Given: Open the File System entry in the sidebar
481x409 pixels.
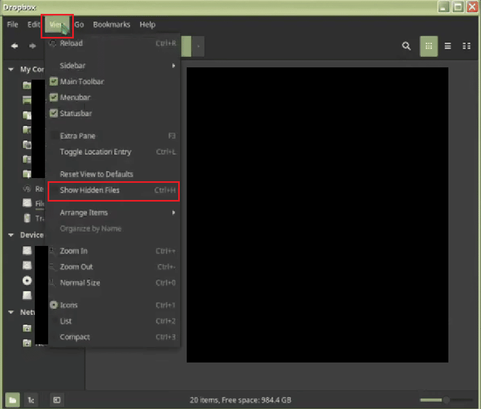Looking at the screenshot, I should coord(33,203).
